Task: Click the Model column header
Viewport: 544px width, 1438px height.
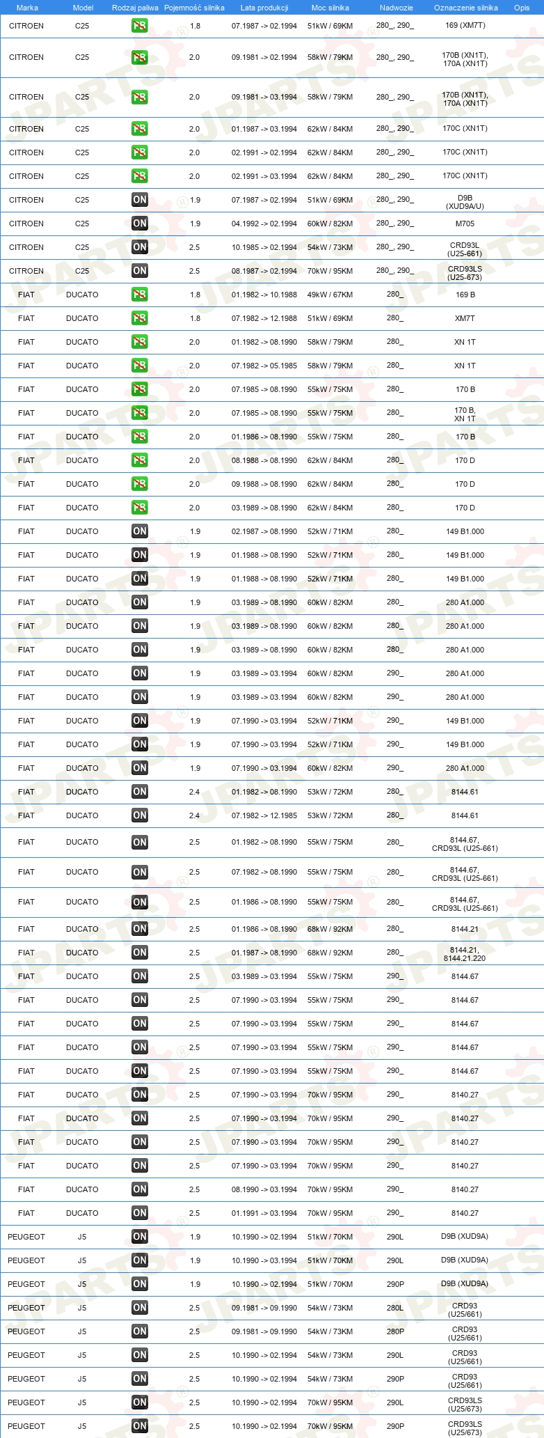Action: 83,8
